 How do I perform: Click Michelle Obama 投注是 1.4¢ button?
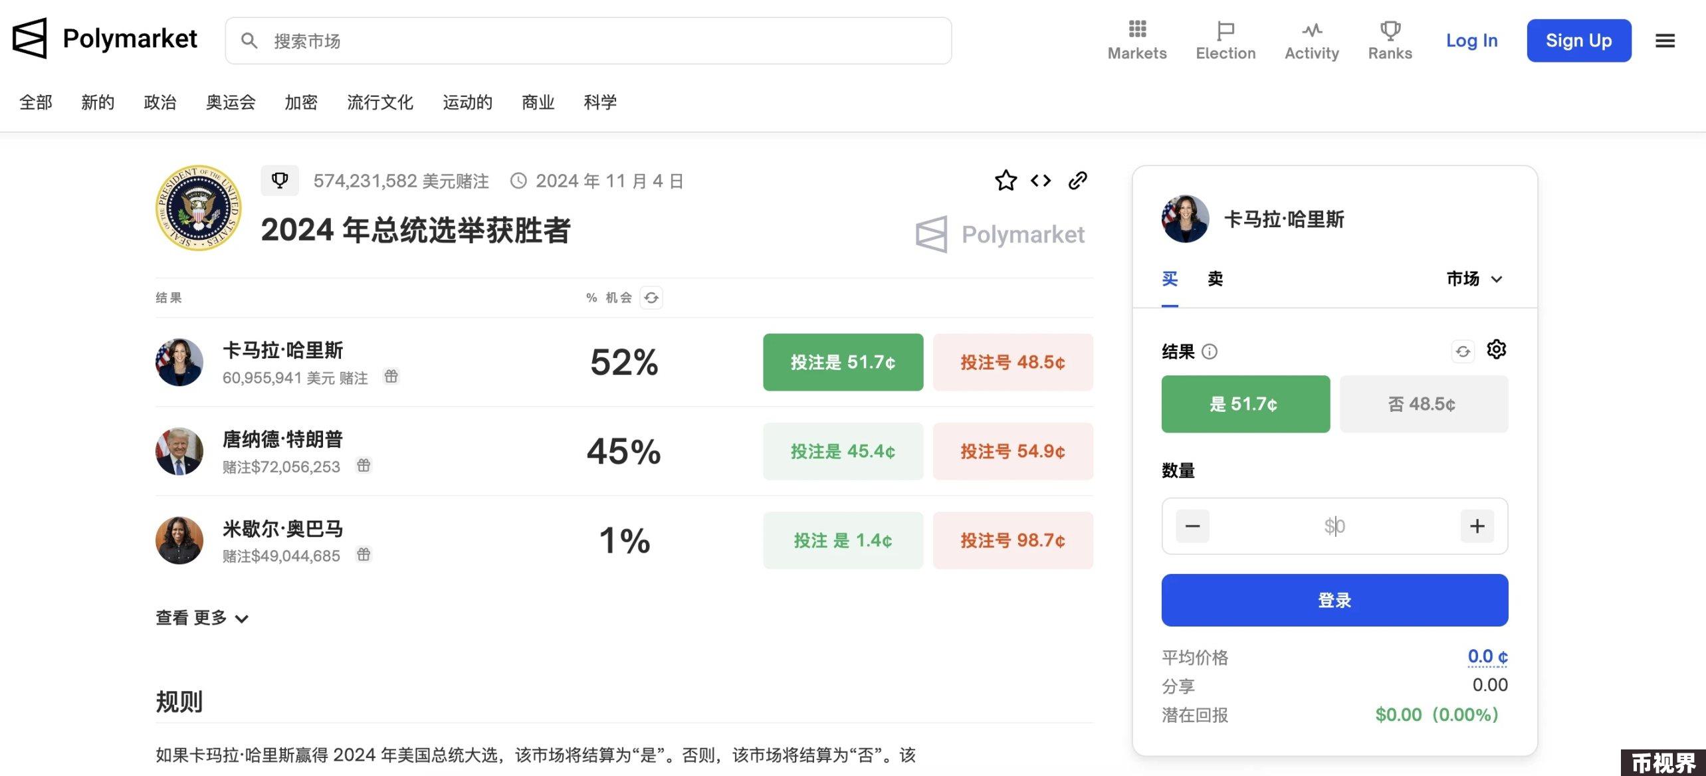tap(843, 540)
